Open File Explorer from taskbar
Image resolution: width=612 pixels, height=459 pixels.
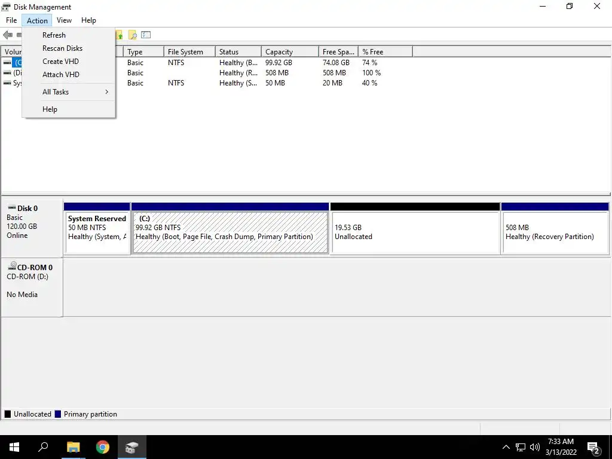73,447
